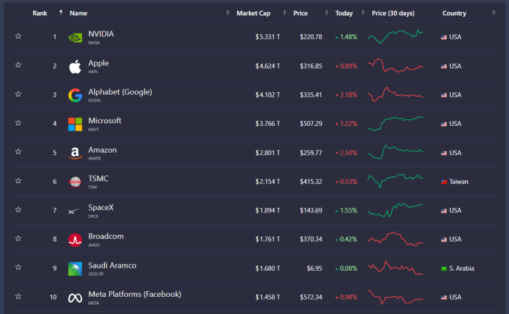This screenshot has height=314, width=509.
Task: Click the Microsoft logo icon
Action: click(75, 124)
